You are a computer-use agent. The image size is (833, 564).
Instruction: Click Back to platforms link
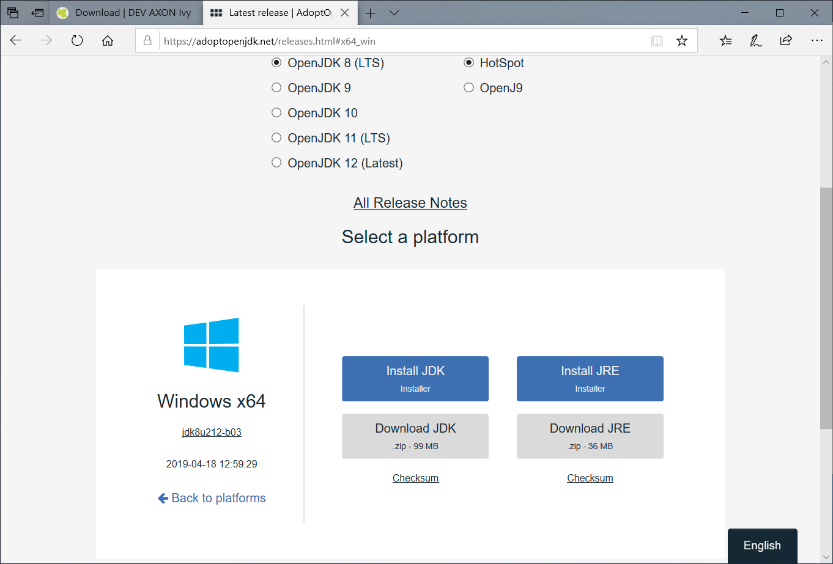[212, 498]
